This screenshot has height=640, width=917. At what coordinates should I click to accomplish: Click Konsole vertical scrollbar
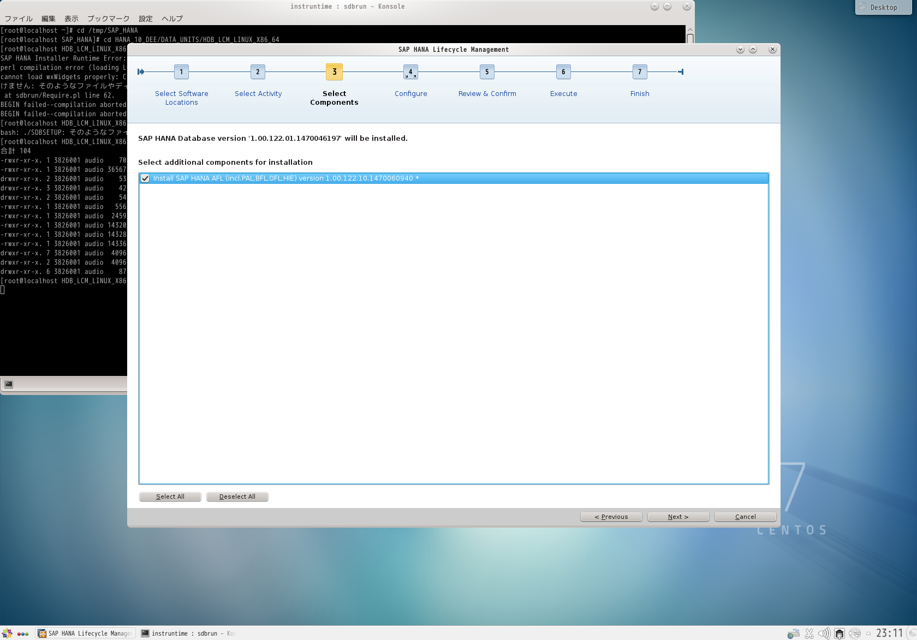tap(690, 35)
